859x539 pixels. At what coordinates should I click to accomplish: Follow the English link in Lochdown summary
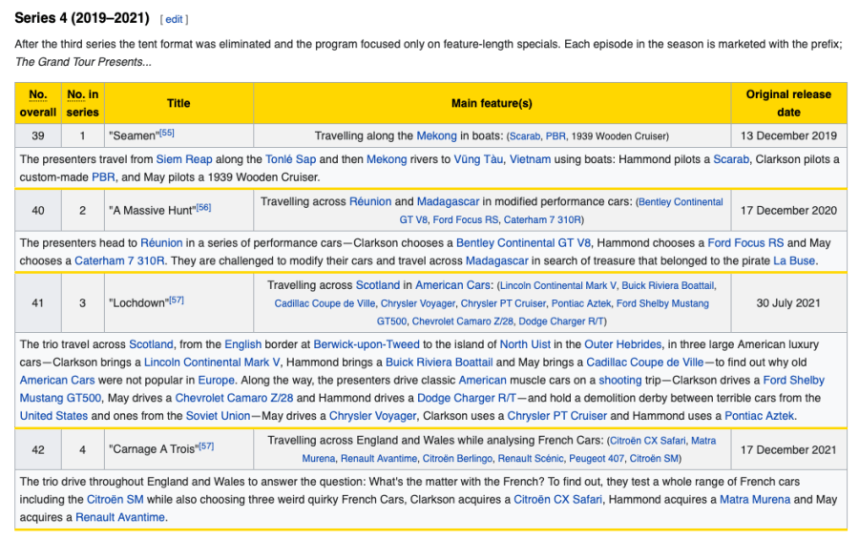242,344
